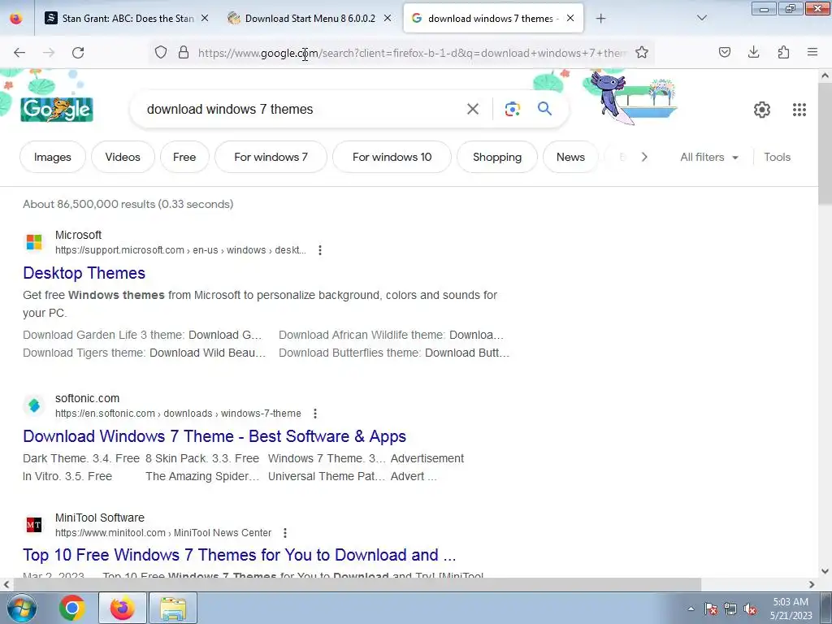Open the Google apps grid

coord(799,110)
